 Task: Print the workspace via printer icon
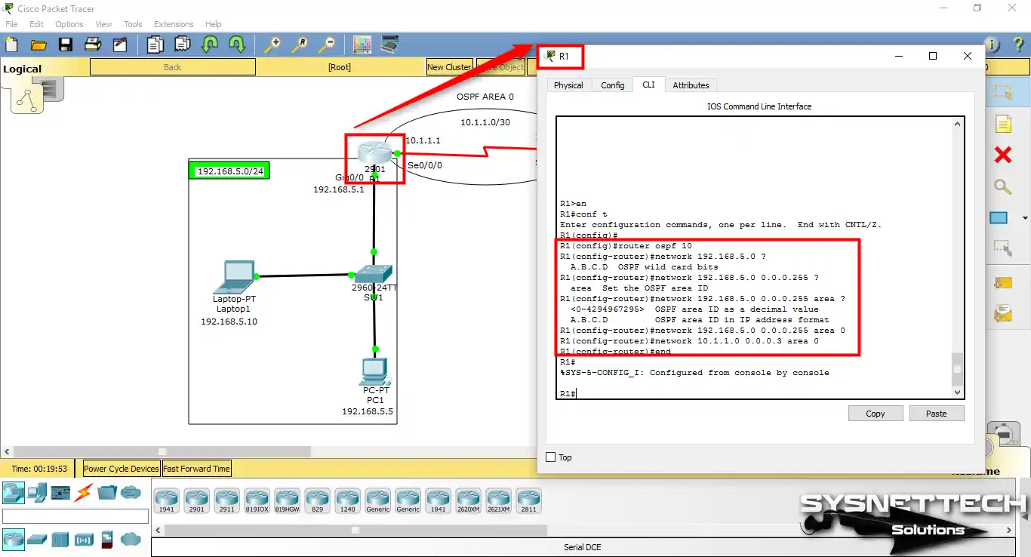pyautogui.click(x=93, y=45)
